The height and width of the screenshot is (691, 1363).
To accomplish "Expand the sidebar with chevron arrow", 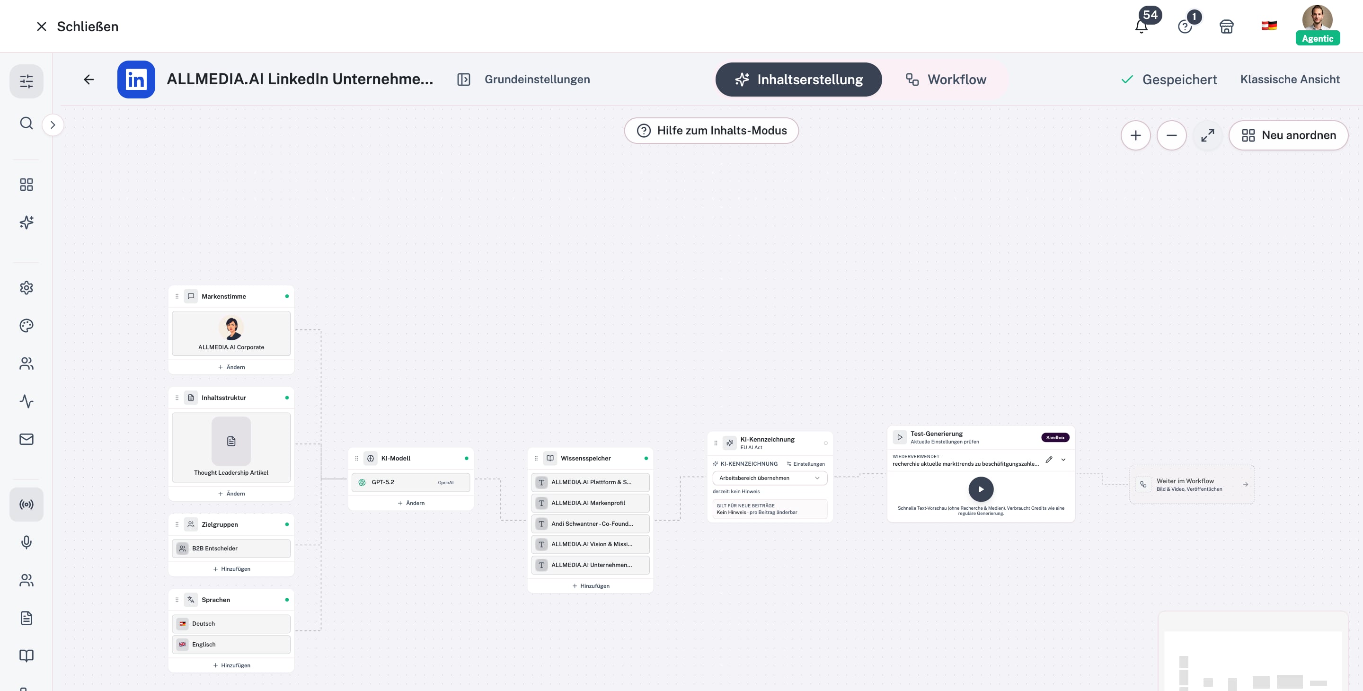I will tap(53, 125).
